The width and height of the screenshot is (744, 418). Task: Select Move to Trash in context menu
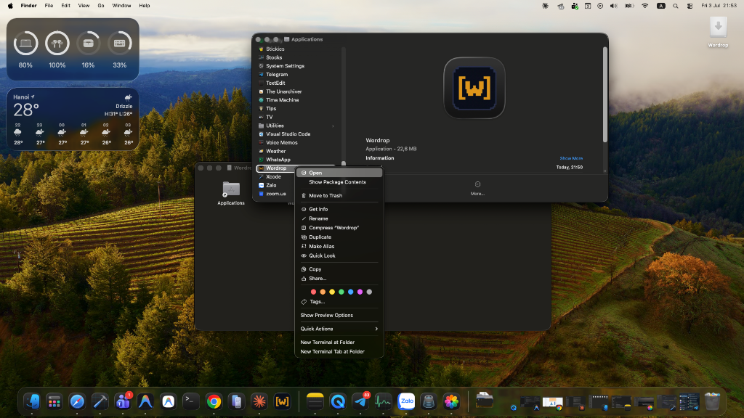(339, 195)
